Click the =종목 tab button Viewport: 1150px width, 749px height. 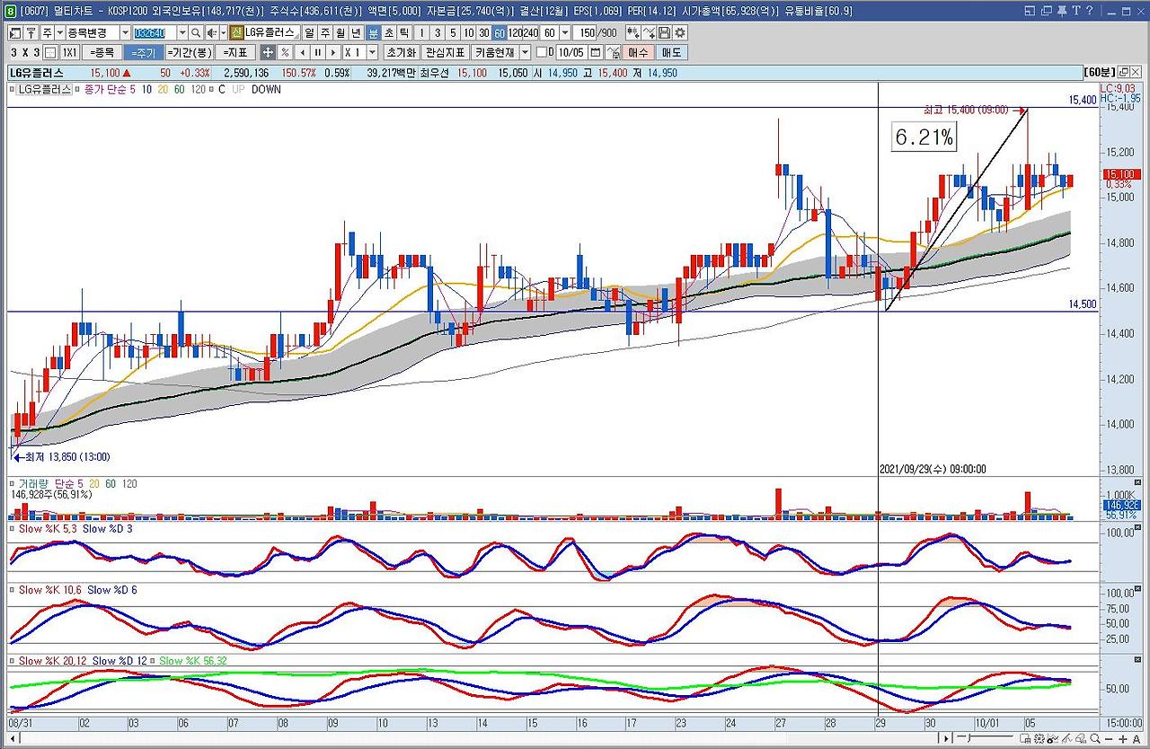102,52
